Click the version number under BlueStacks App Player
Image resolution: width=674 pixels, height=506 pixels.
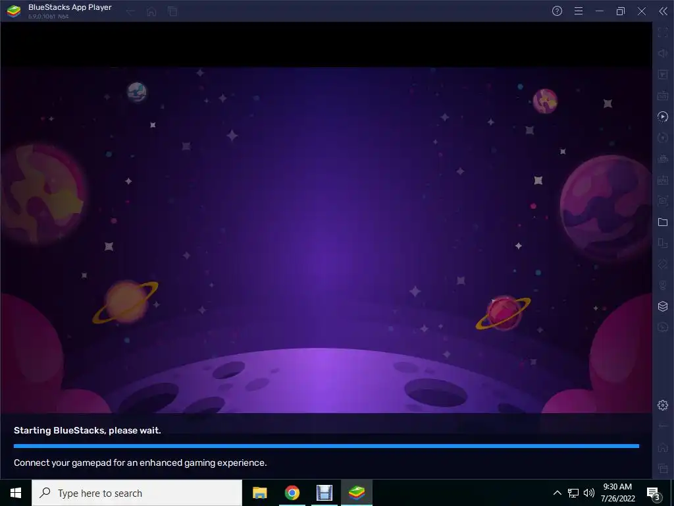(x=49, y=16)
